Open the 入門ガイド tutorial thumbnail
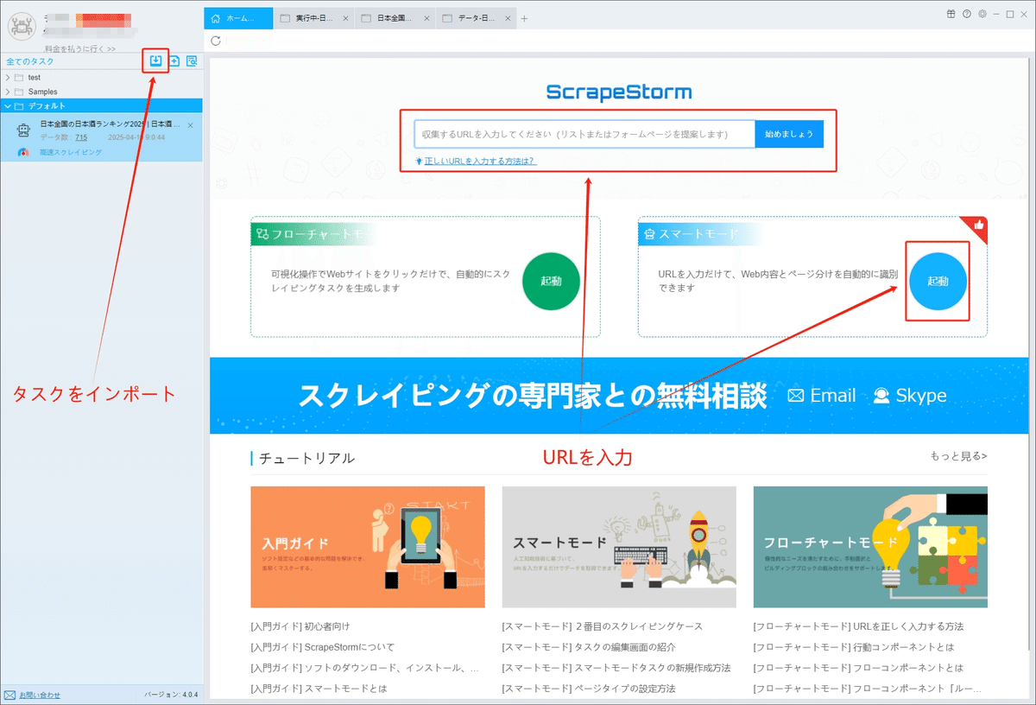Image resolution: width=1036 pixels, height=705 pixels. tap(368, 547)
